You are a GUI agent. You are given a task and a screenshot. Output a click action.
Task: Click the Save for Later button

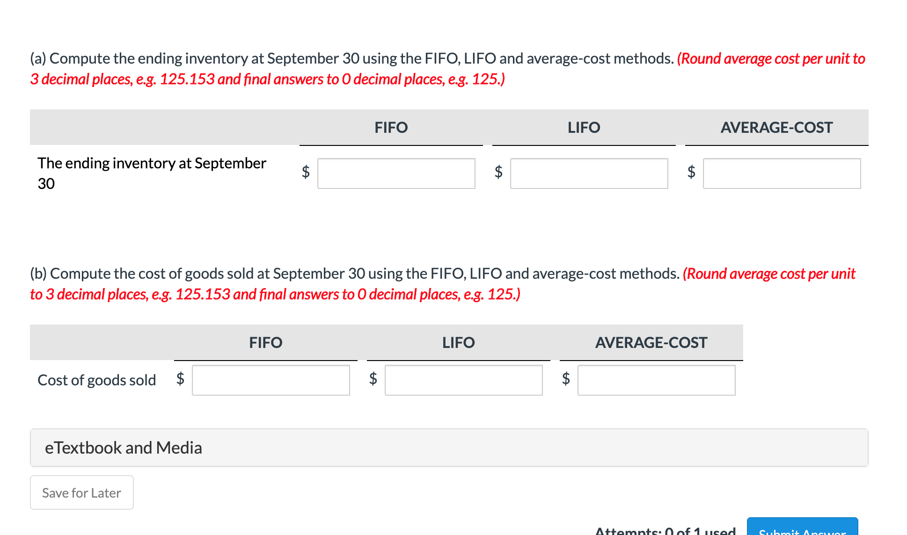81,492
